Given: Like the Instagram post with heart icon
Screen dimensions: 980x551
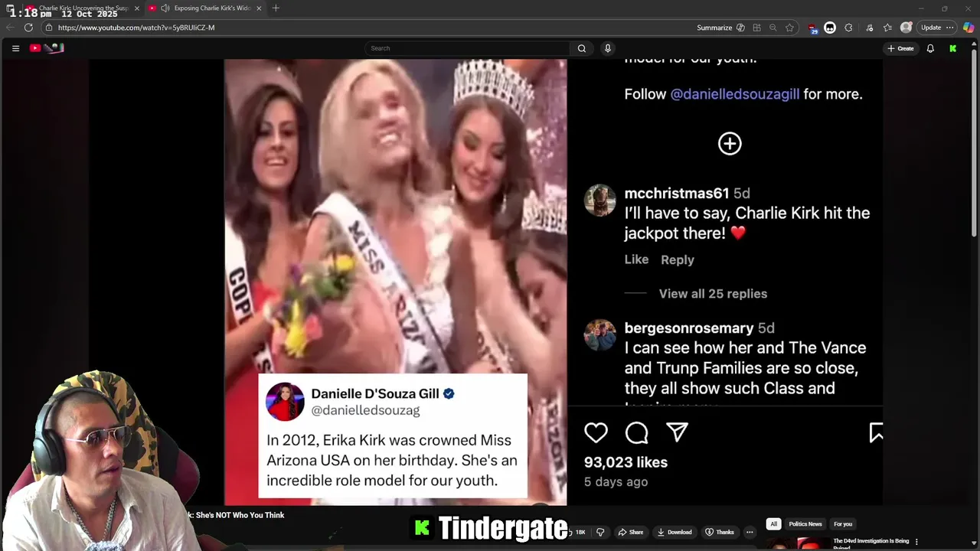Looking at the screenshot, I should [x=596, y=433].
